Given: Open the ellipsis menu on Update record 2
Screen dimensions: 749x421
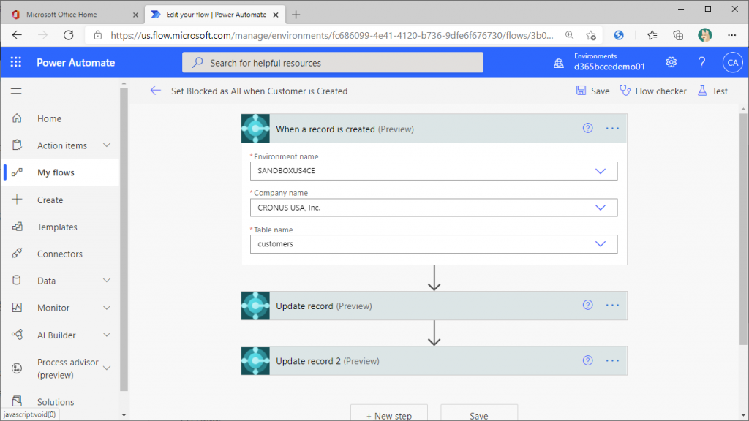Looking at the screenshot, I should [612, 361].
